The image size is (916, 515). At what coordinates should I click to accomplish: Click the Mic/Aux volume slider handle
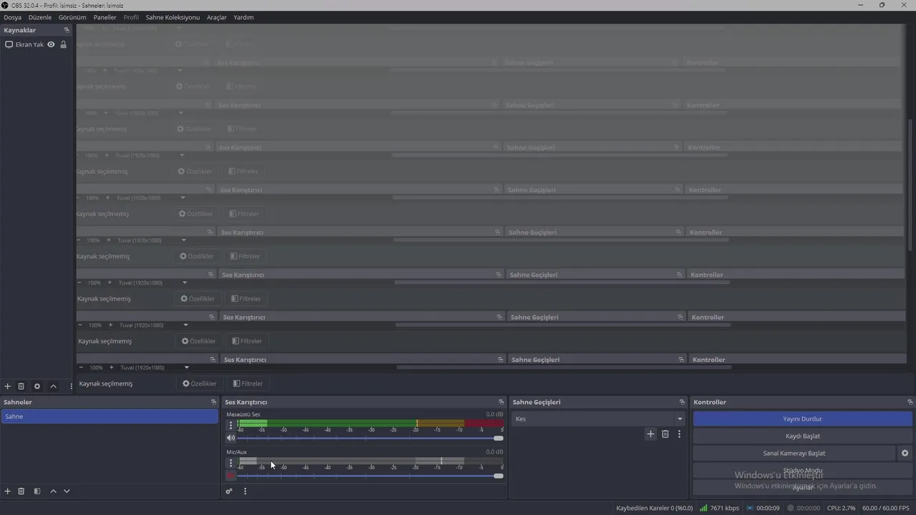(498, 476)
